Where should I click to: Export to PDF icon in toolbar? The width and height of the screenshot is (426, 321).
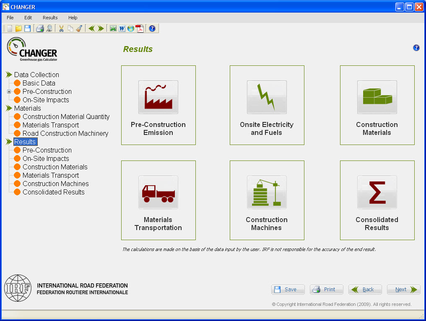click(140, 28)
